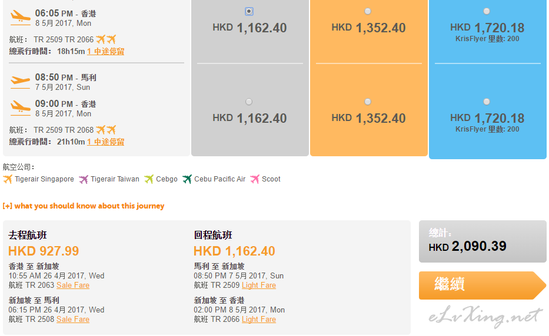The width and height of the screenshot is (549, 336).
Task: Click the Scoot pink plane icon
Action: tap(255, 179)
